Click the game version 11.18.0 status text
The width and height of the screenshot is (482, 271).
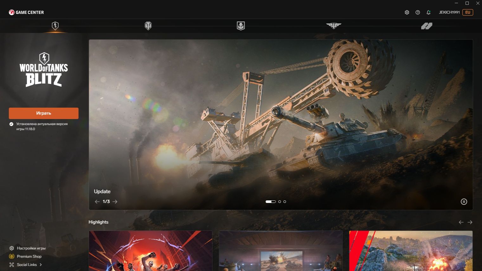(42, 126)
